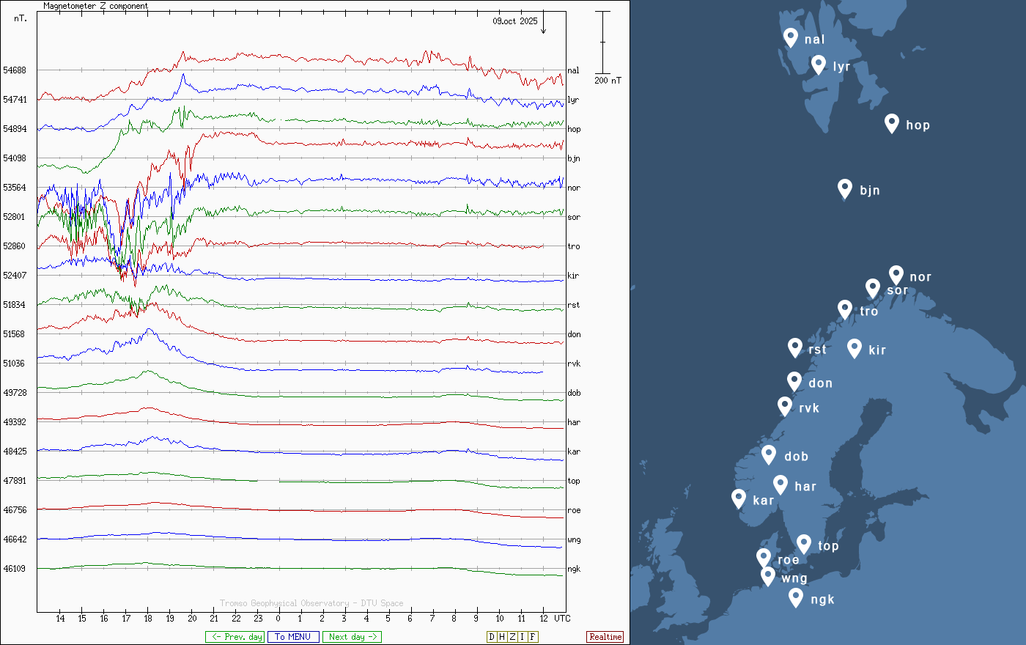Switch to the H component view
The width and height of the screenshot is (1026, 645).
(502, 637)
